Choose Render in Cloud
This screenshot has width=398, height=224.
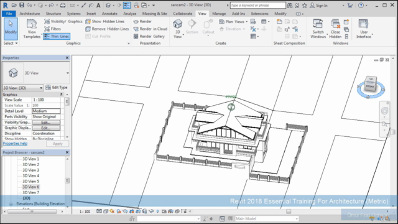click(x=150, y=29)
